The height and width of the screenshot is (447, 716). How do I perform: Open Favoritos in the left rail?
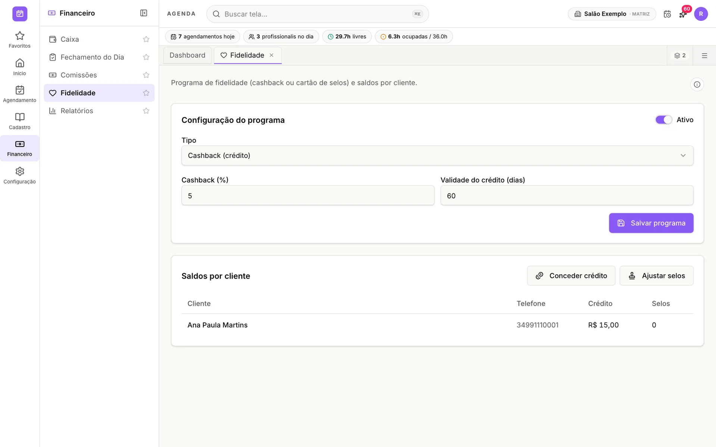20,40
